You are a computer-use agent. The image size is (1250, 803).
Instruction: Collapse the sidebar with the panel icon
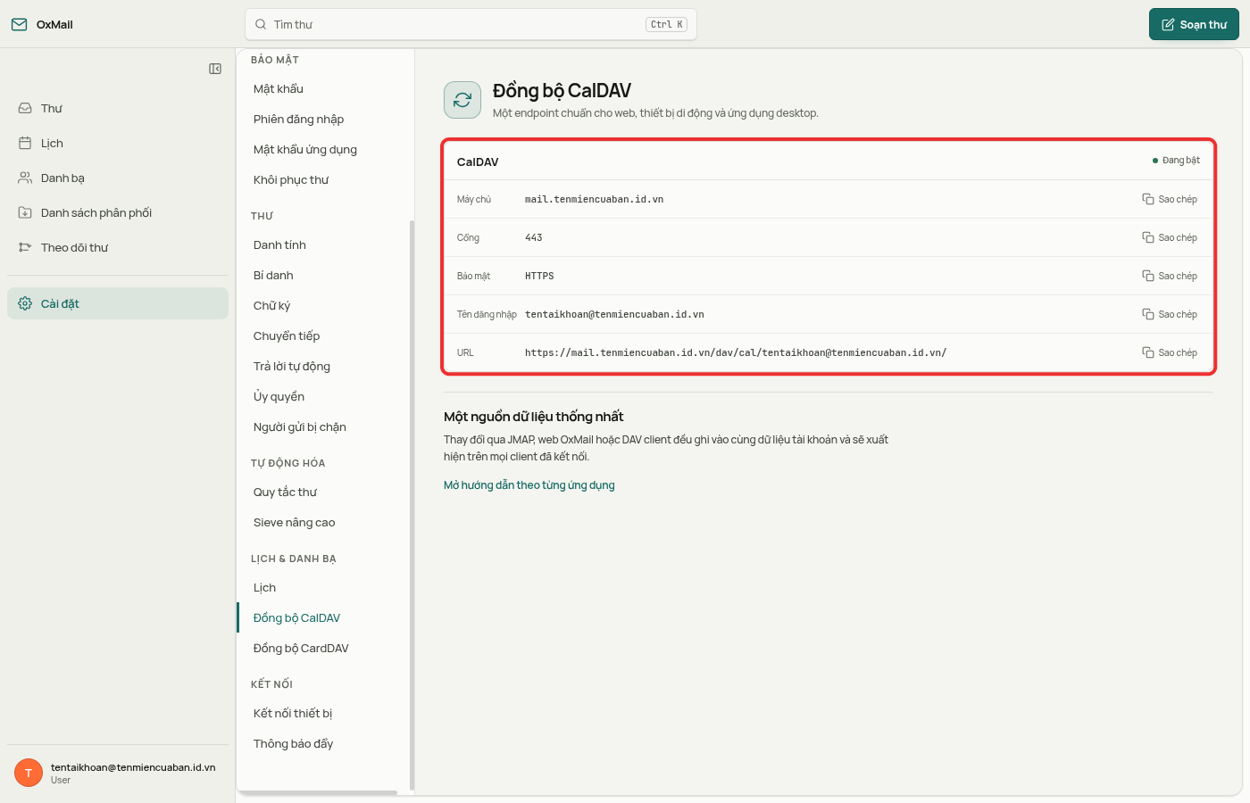215,69
